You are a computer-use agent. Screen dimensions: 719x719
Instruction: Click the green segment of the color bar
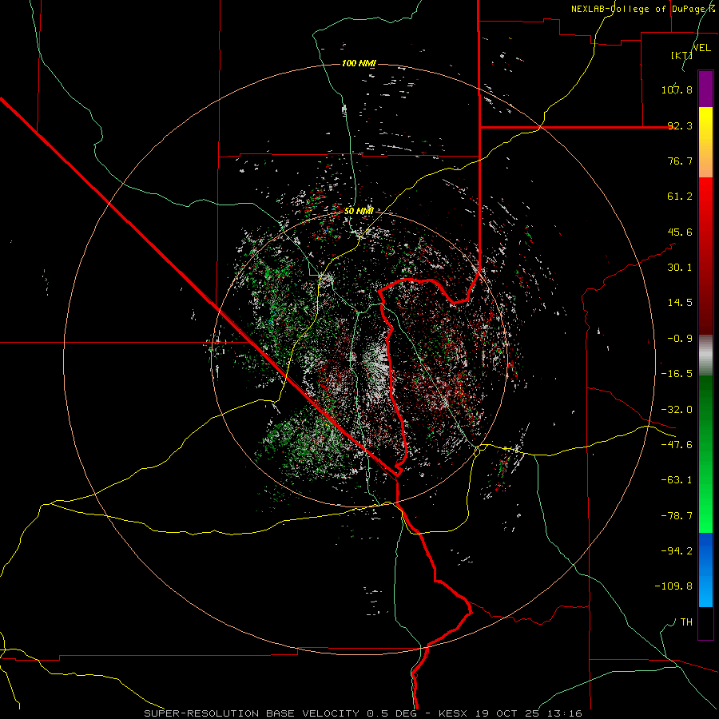point(705,454)
